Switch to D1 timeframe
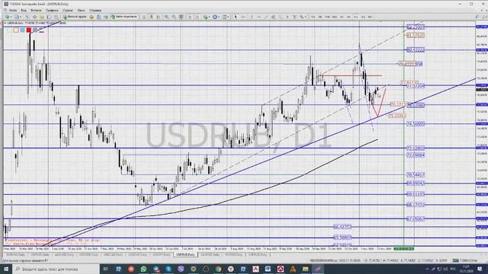The width and height of the screenshot is (488, 274). click(x=356, y=17)
